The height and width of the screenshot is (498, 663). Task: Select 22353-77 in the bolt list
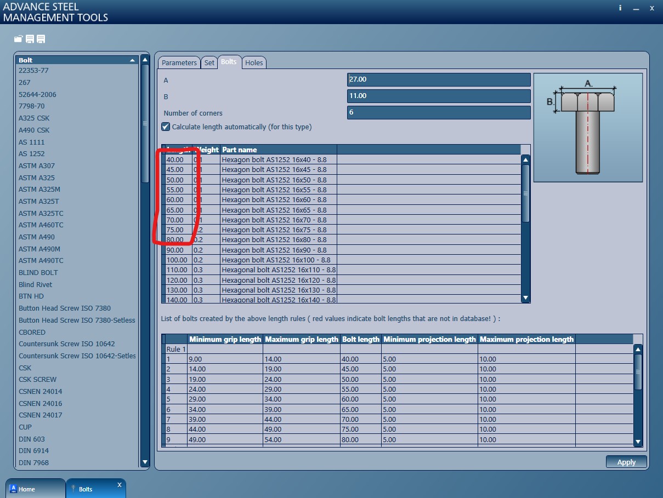click(x=33, y=71)
